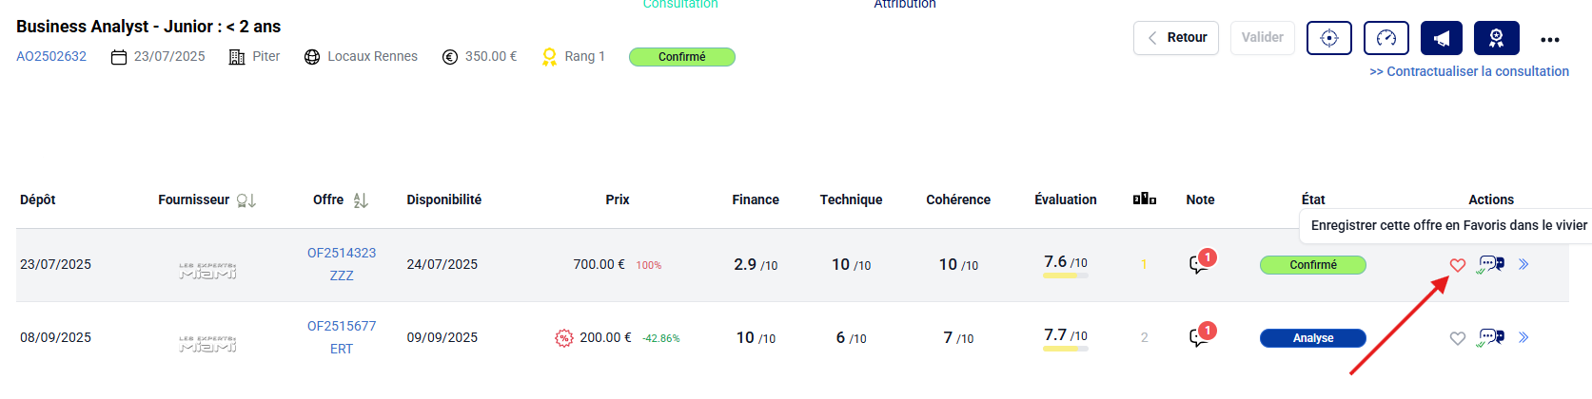Open the chat icon for offer OF2515677

click(1491, 337)
